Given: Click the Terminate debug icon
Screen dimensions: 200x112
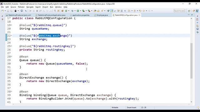Looking at the screenshot, I should tap(37, 11).
